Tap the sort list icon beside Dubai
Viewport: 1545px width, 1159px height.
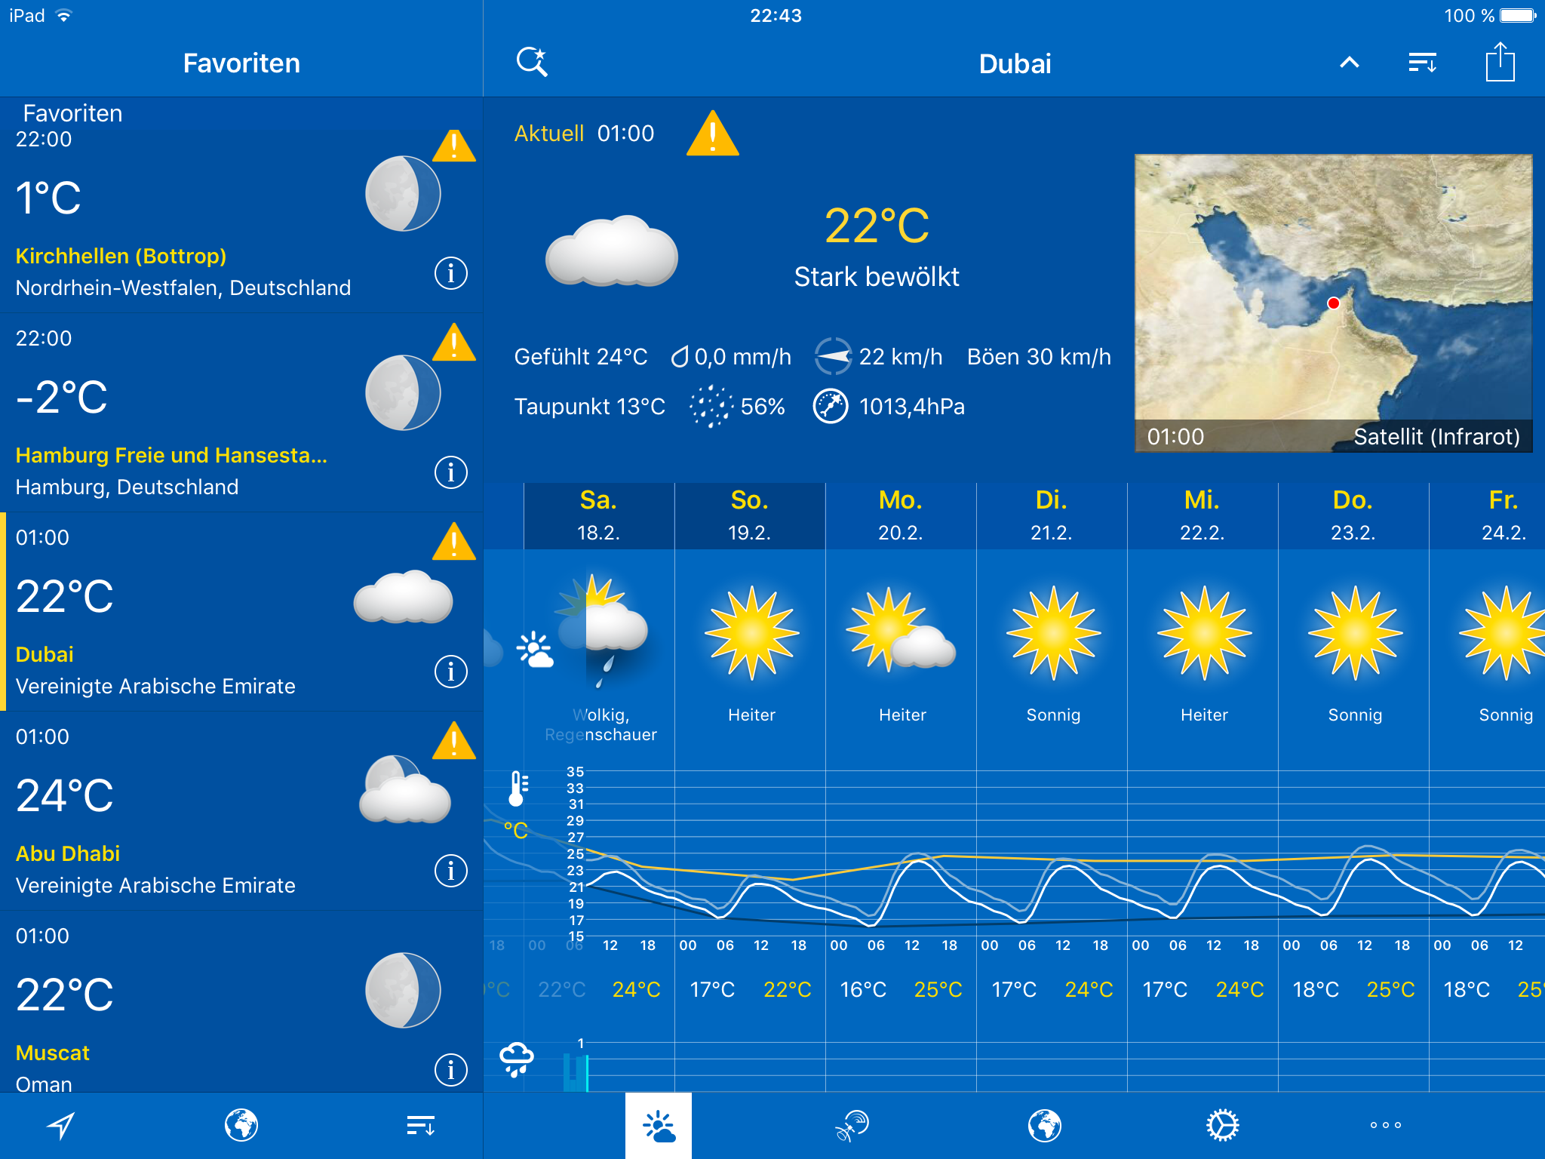click(x=1423, y=63)
